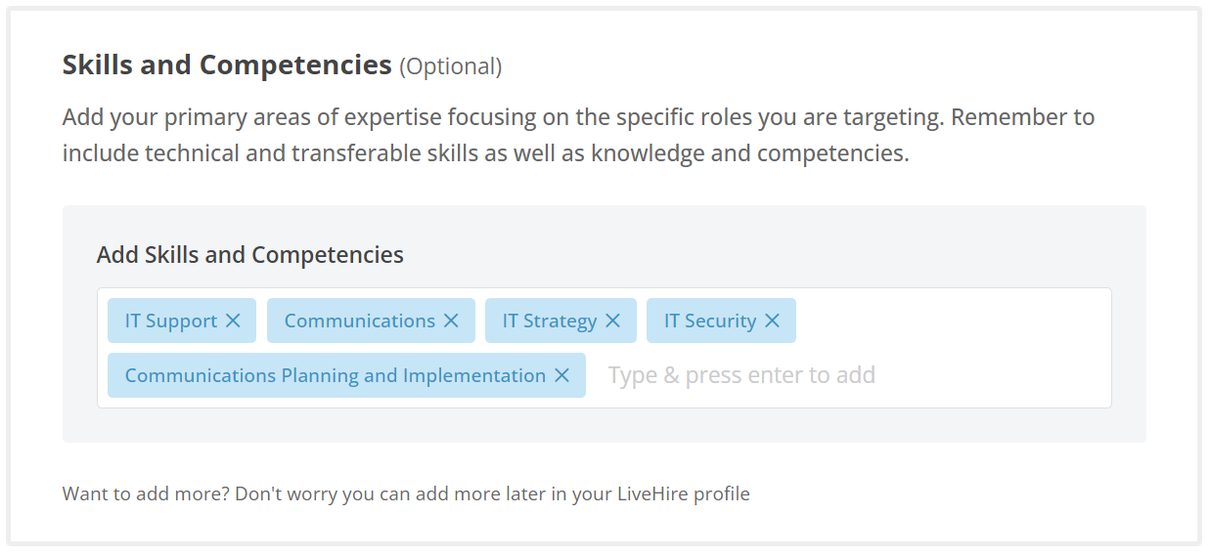1211x557 pixels.
Task: Select the IT Support tag label
Action: click(171, 321)
